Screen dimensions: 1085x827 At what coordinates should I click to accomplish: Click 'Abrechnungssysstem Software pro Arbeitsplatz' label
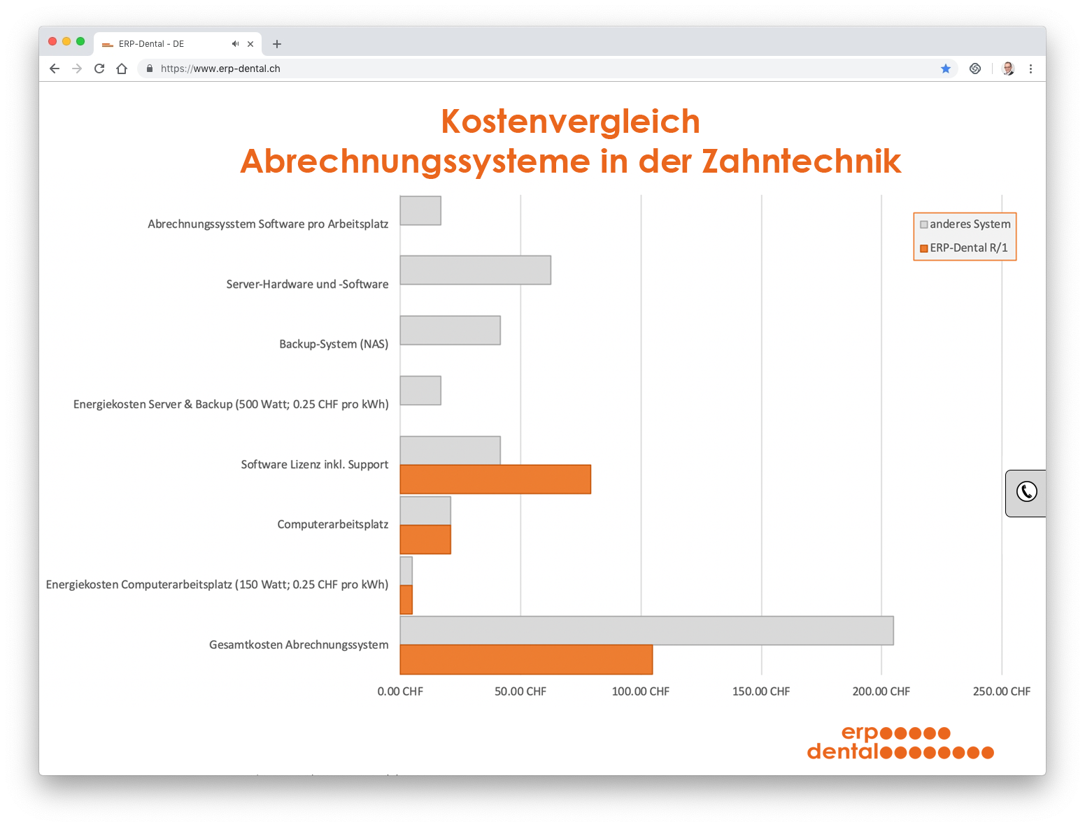click(268, 224)
